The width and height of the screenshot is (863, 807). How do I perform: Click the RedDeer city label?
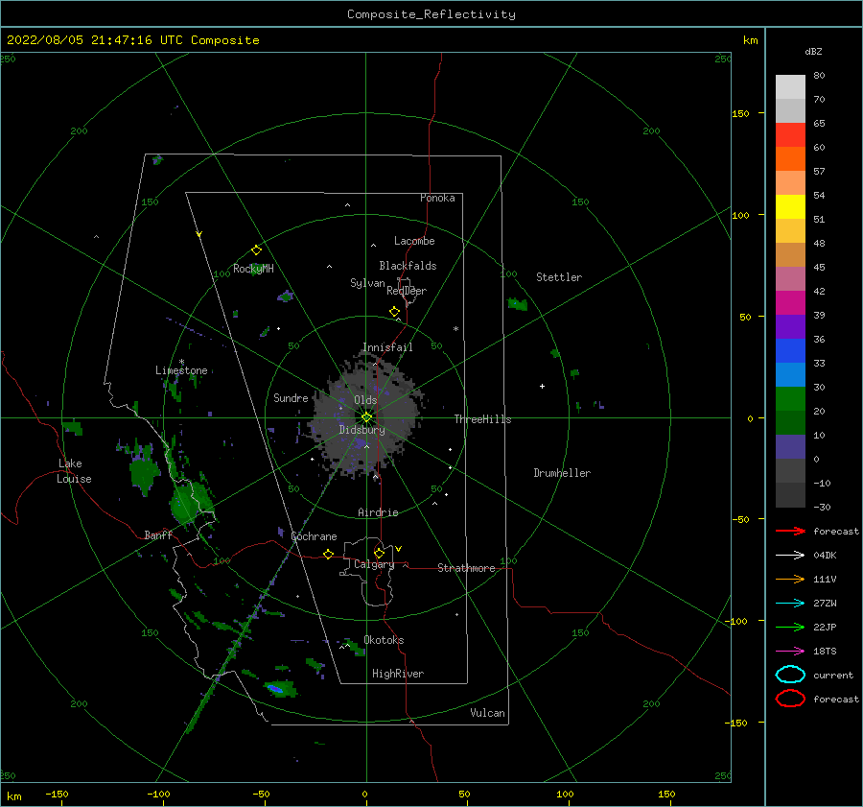tap(407, 291)
